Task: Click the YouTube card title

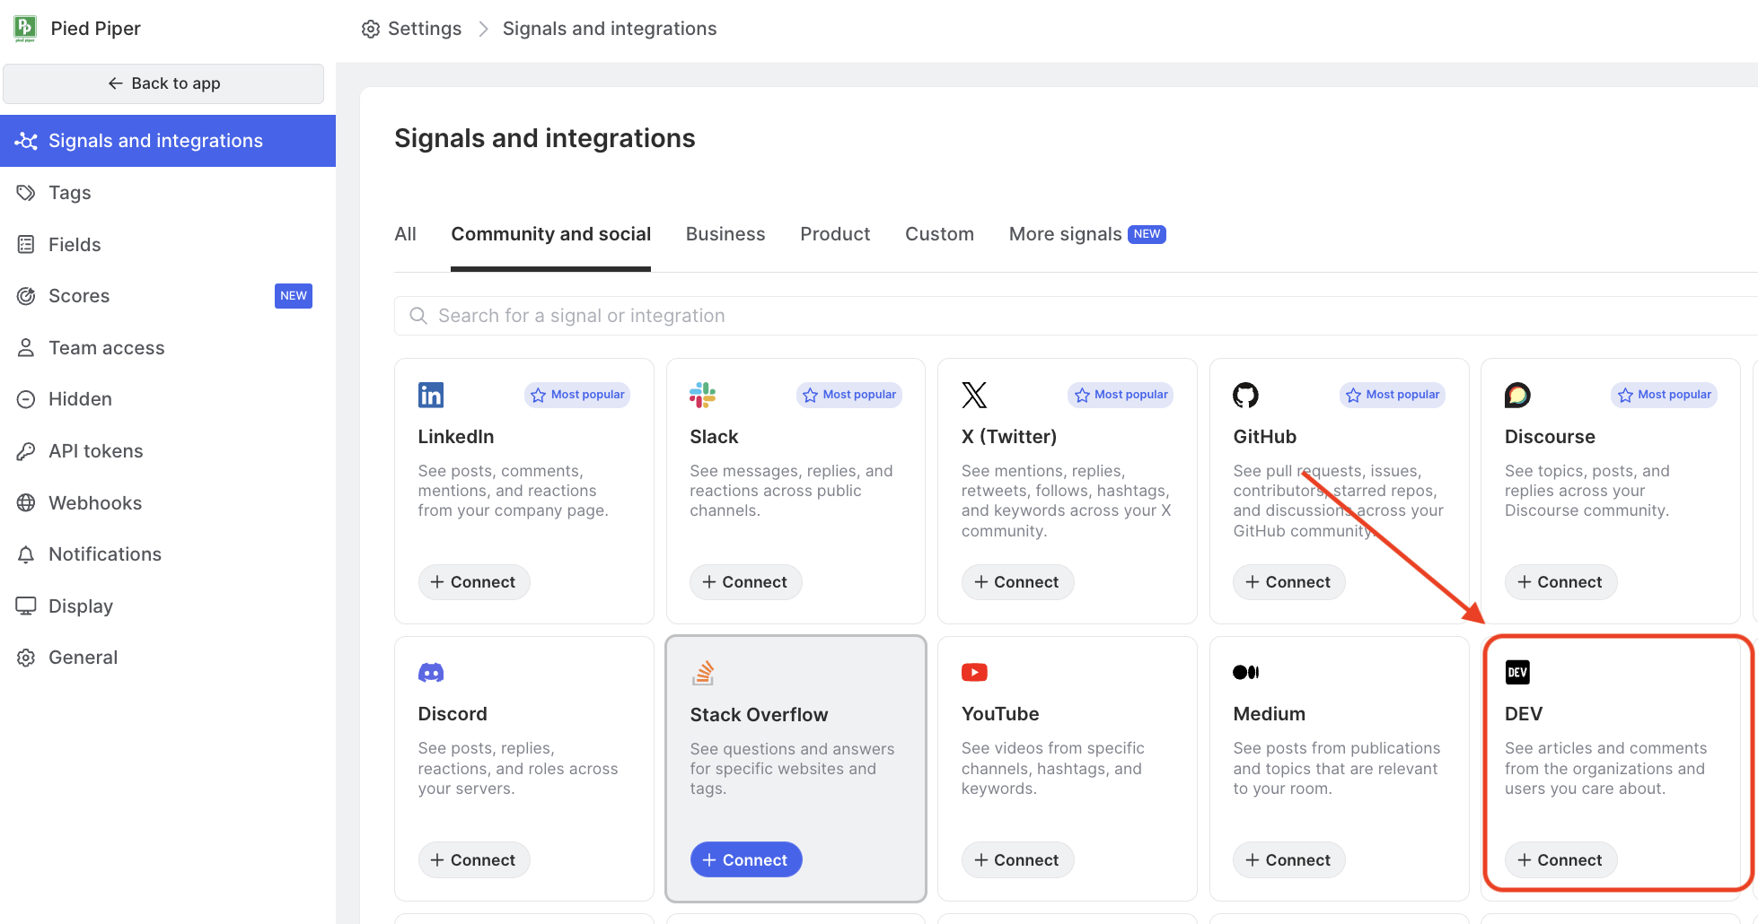Action: coord(1000,714)
